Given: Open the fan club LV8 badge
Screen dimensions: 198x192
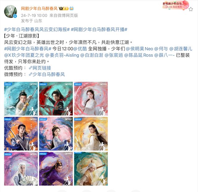Looking at the screenshot, I should (x=175, y=5).
